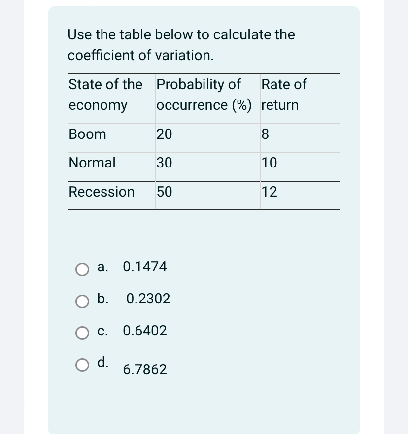The image size is (408, 434).
Task: Click the probability value 20 for Boom
Action: (x=164, y=134)
